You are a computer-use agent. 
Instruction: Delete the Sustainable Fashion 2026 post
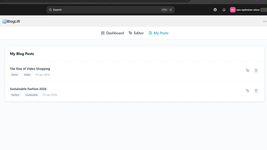(256, 91)
